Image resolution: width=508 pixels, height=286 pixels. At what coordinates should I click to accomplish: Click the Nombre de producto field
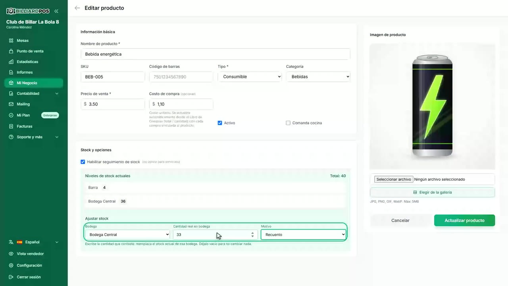[x=216, y=54]
